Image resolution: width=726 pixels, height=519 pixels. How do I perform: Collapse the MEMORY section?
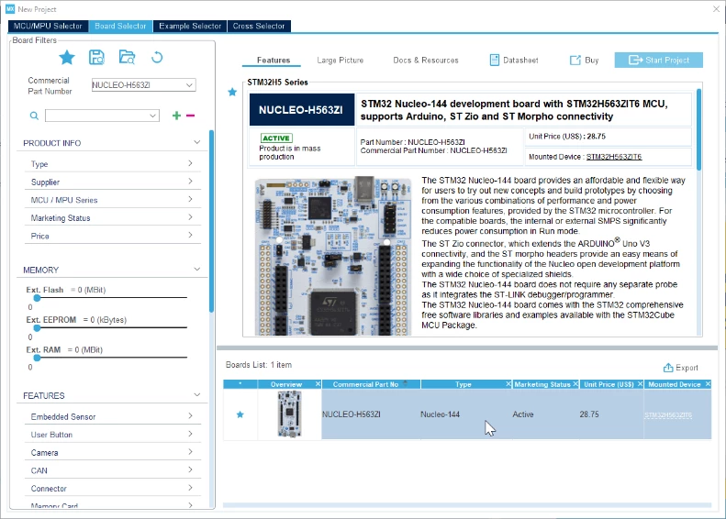(x=196, y=270)
